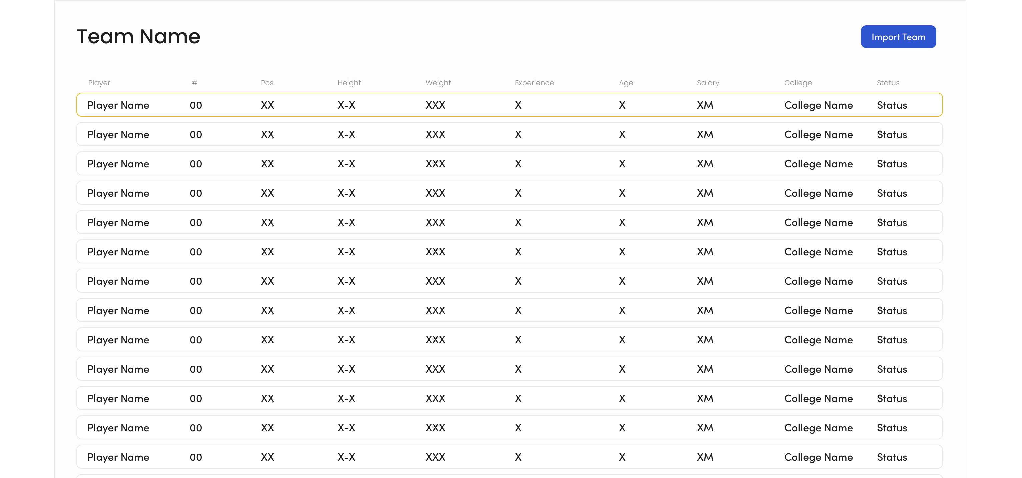1022x478 pixels.
Task: Click College Name in the third row
Action: (x=818, y=164)
